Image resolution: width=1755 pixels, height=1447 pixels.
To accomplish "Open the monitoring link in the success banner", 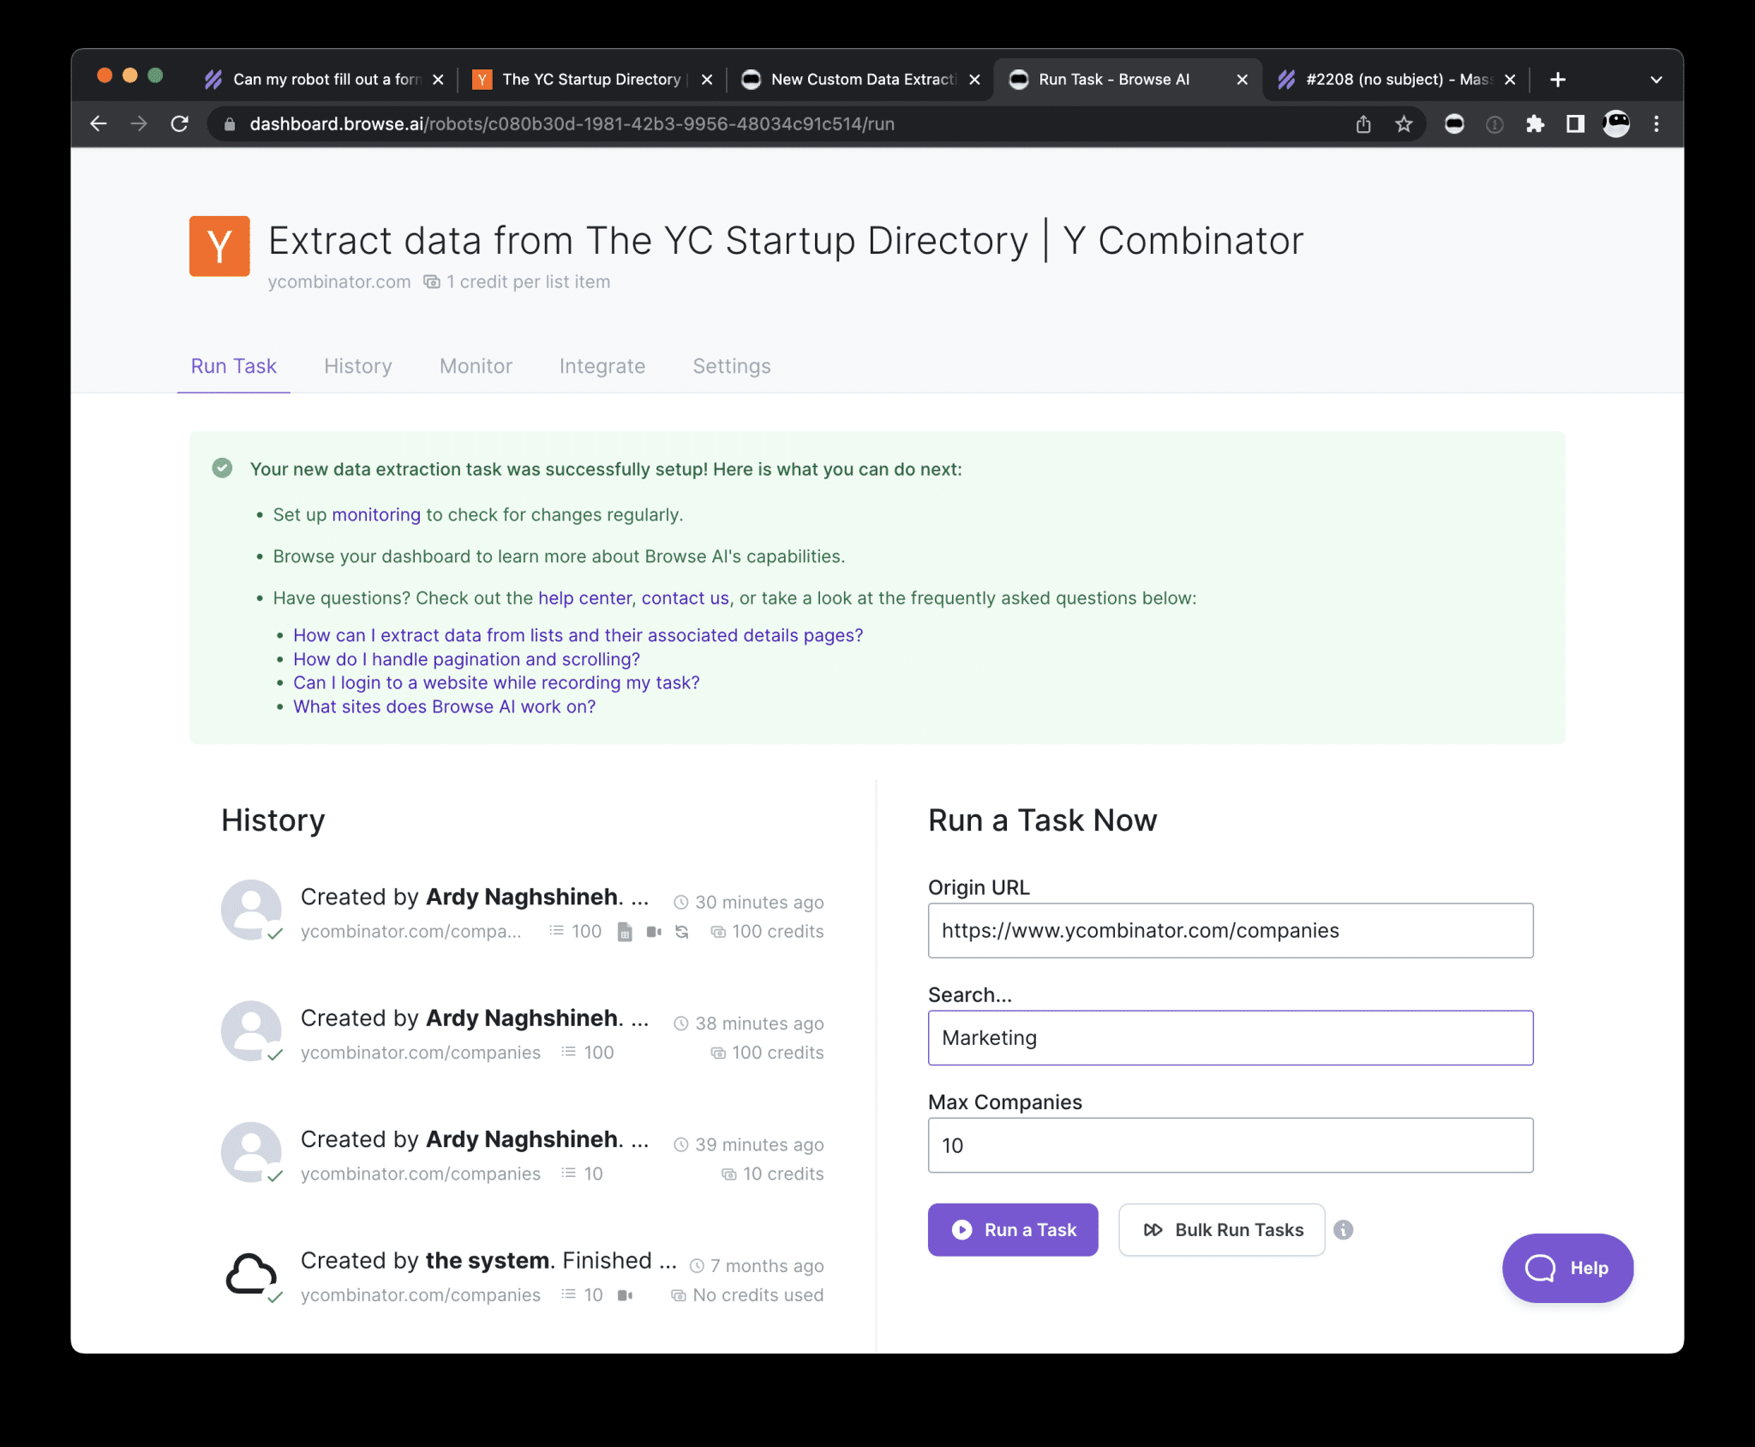I will coord(376,514).
